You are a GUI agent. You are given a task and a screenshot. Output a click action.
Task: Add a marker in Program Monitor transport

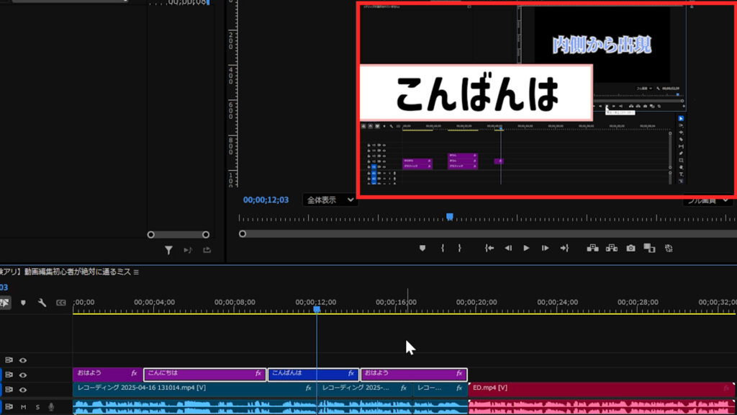(422, 248)
